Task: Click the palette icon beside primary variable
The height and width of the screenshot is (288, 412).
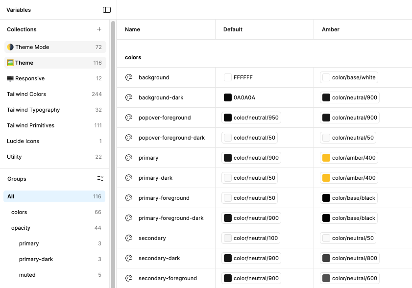Action: (x=129, y=158)
